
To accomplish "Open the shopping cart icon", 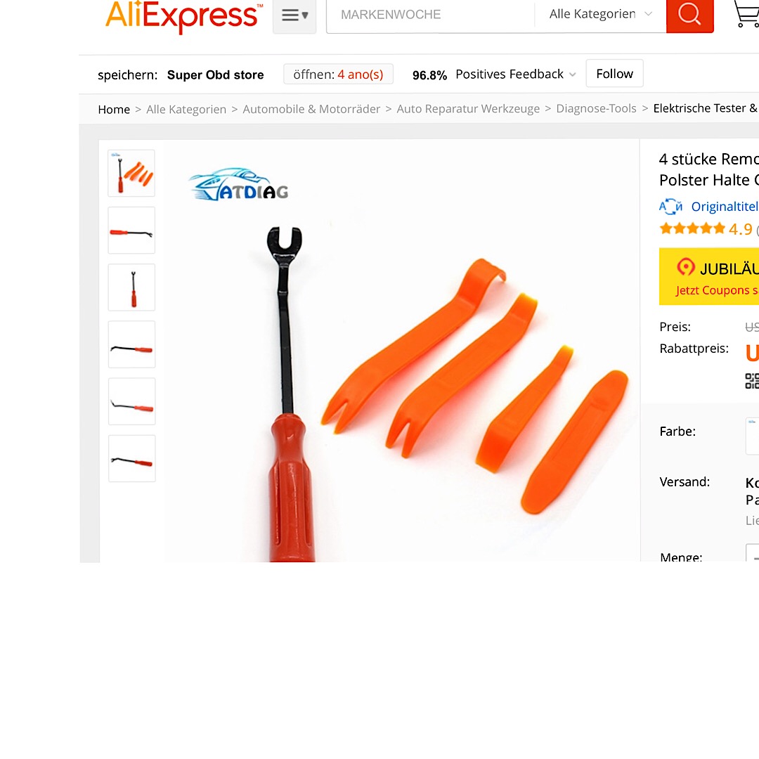I will [x=746, y=13].
